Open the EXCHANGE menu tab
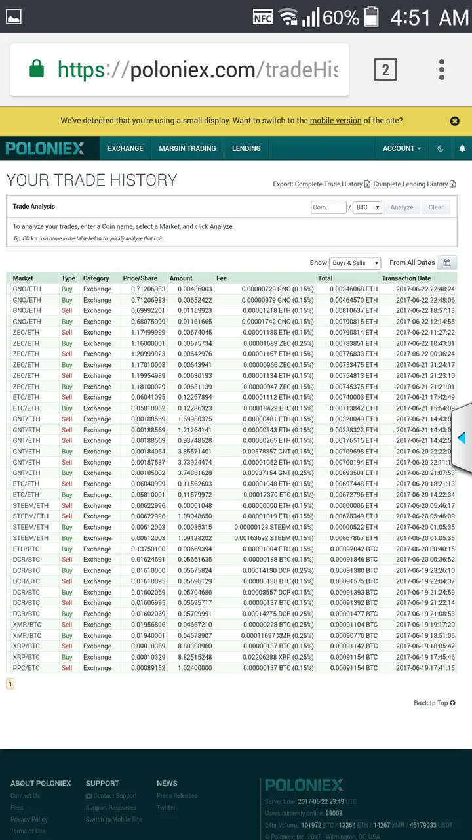 [125, 148]
